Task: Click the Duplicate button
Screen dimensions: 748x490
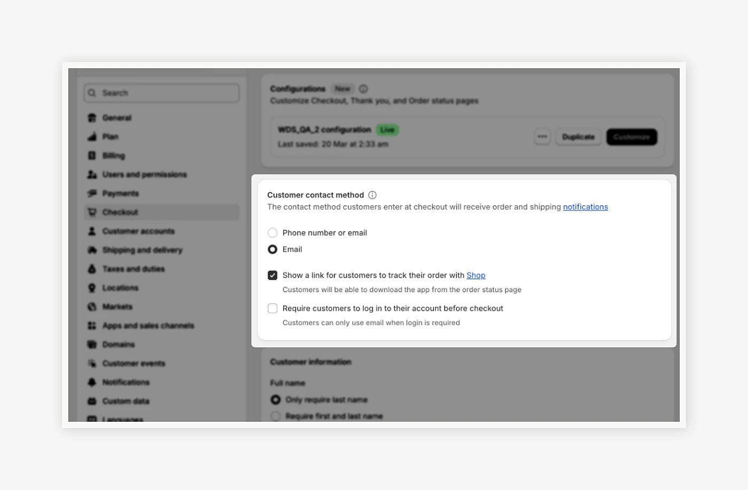Action: pyautogui.click(x=578, y=137)
